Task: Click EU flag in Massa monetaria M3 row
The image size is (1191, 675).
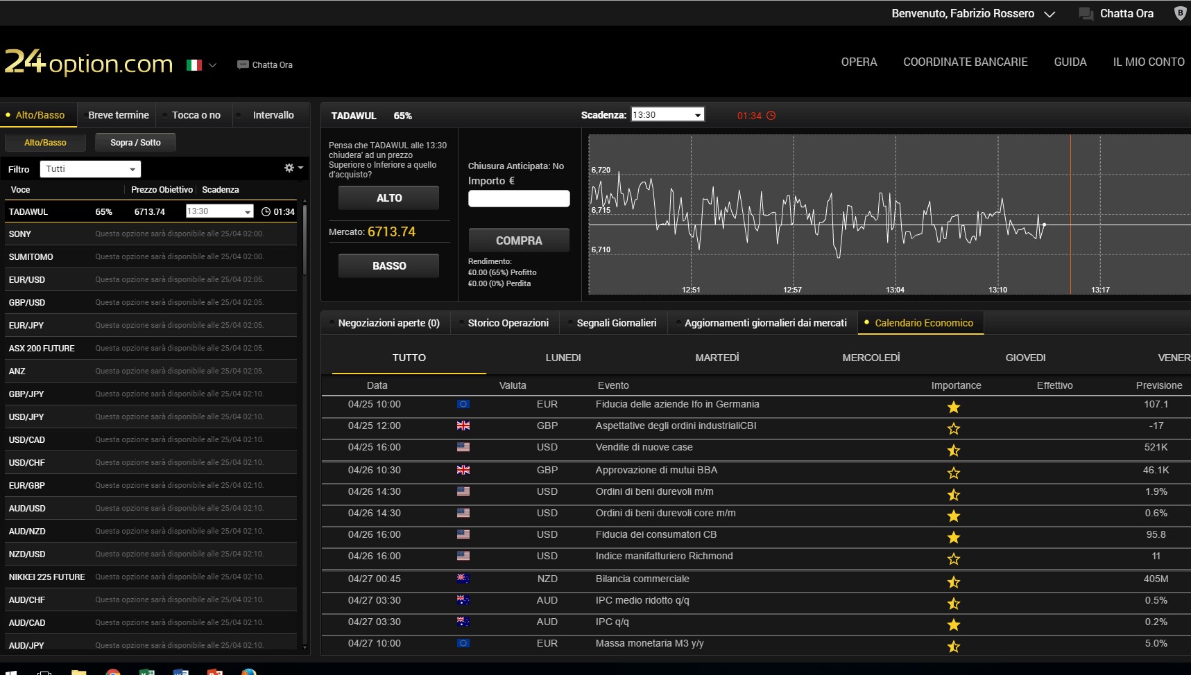Action: coord(463,643)
